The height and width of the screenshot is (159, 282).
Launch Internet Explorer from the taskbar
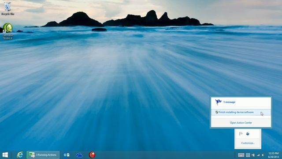coord(20,155)
